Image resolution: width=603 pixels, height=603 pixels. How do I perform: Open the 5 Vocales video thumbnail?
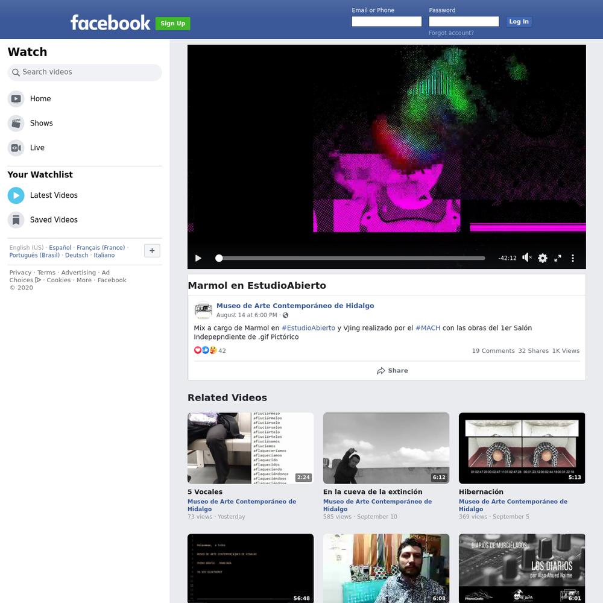tap(250, 448)
